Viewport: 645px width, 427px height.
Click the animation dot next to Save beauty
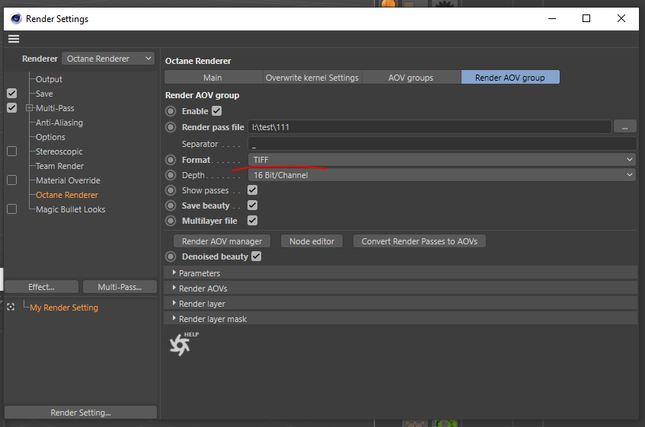point(171,206)
